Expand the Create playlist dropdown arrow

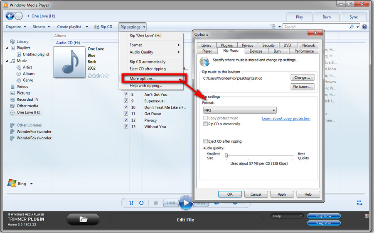coord(87,27)
